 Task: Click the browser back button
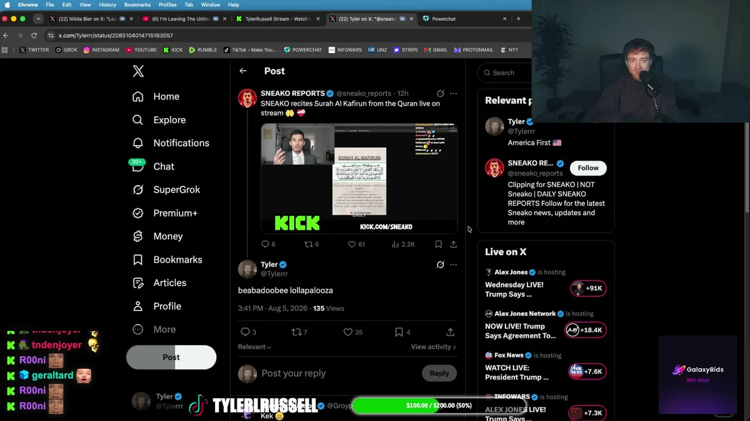[x=6, y=36]
